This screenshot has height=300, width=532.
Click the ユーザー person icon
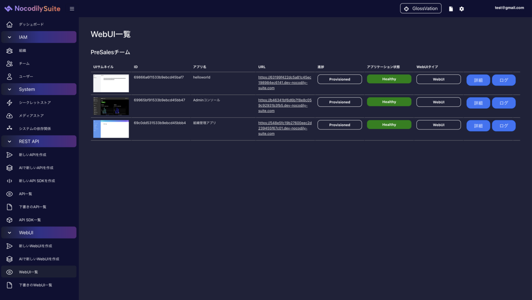tap(9, 77)
